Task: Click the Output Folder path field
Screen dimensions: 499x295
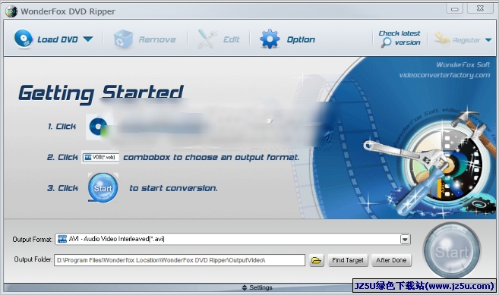Action: tap(179, 260)
